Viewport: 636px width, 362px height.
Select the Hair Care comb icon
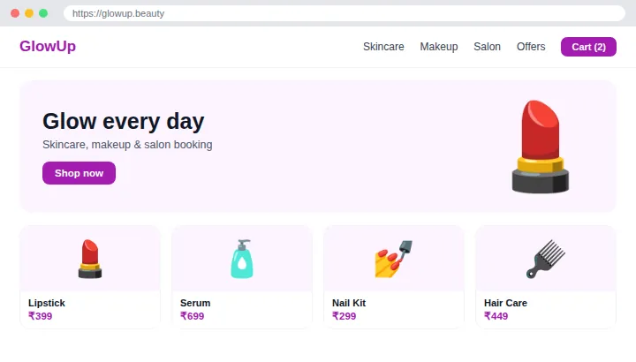(x=546, y=259)
